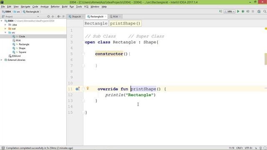Open the Run menu
Screen dimensions: 267x150
72,7
